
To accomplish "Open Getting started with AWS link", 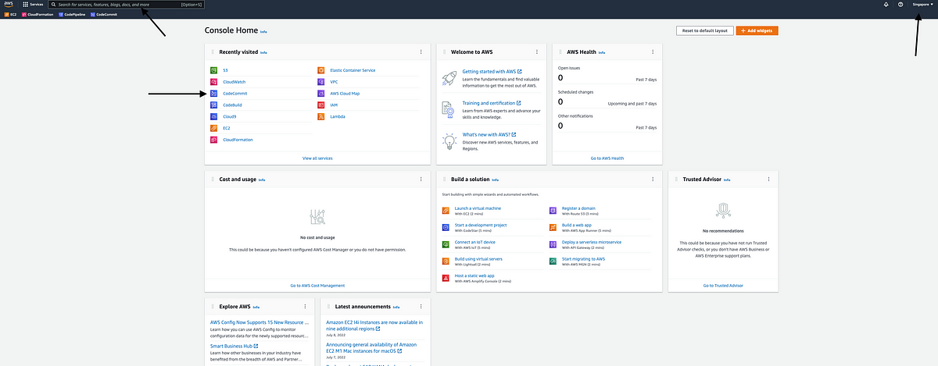I will pyautogui.click(x=492, y=71).
